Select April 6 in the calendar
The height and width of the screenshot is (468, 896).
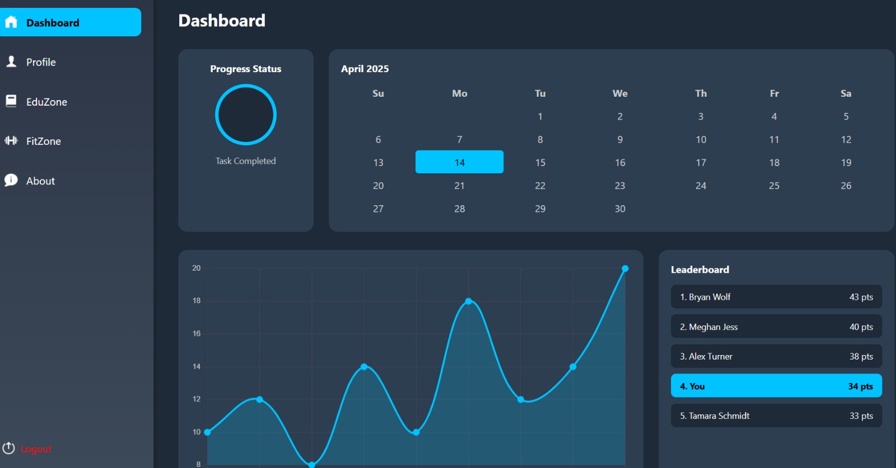tap(379, 139)
